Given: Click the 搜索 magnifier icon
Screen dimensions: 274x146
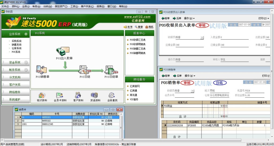Looking at the screenshot, I should coord(136,27).
